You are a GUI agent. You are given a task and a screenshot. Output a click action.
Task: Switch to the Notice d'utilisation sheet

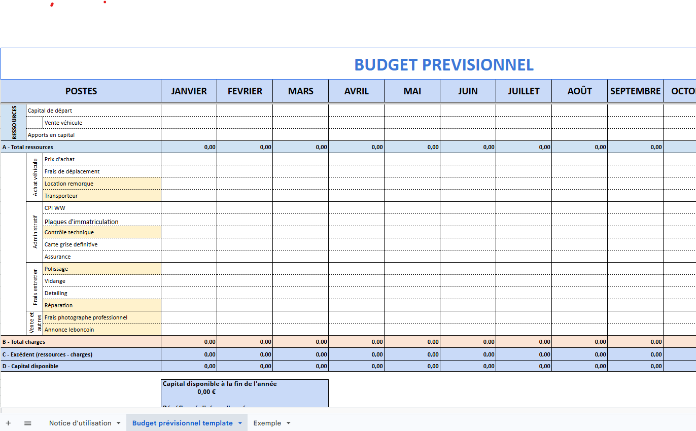pyautogui.click(x=80, y=423)
